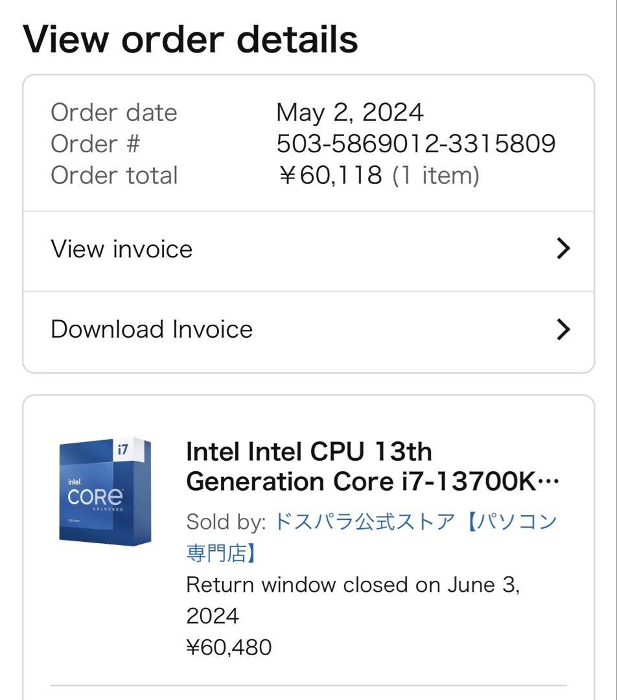Click inside the order summary card
The image size is (617, 700).
click(x=308, y=144)
